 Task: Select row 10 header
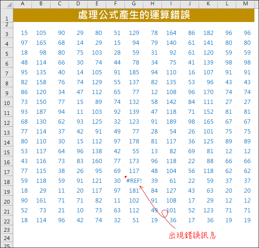pos(6,102)
